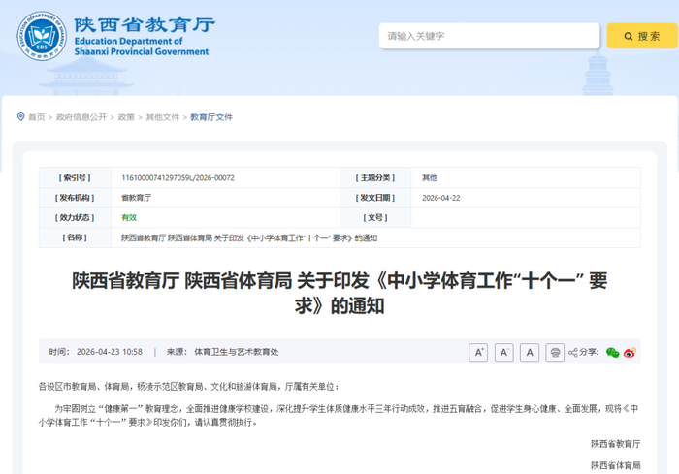Click the issue date 2026-04-22
The image size is (679, 474).
440,198
